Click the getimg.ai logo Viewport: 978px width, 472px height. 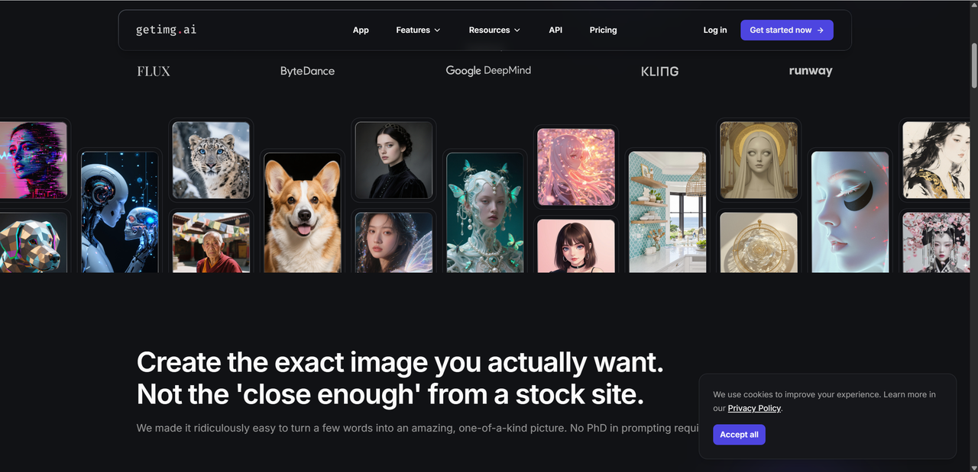click(166, 30)
